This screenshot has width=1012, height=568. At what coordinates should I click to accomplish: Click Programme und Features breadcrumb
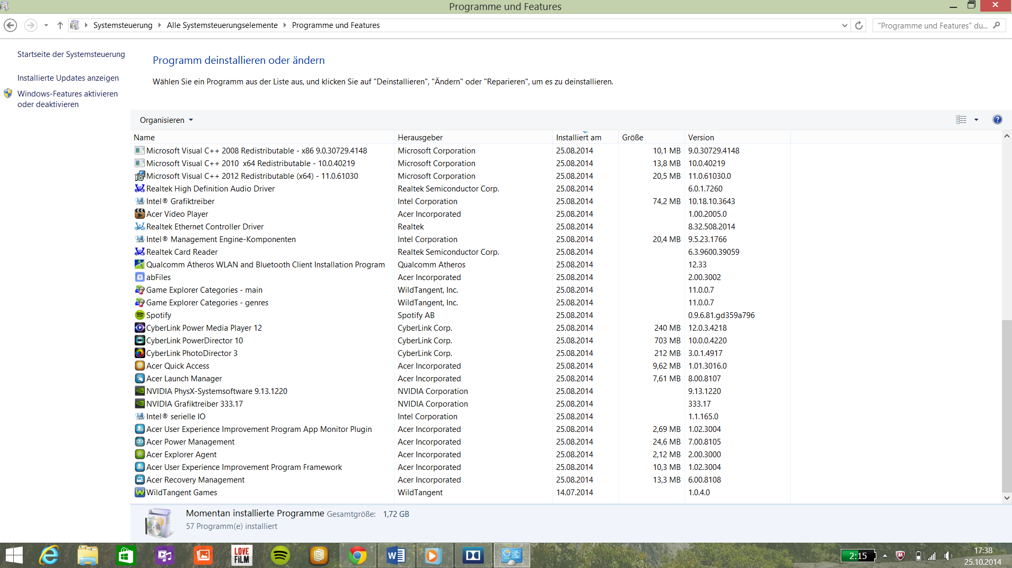coord(336,25)
